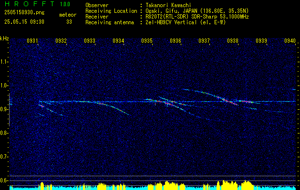This screenshot has height=190, width=300.
Task: Click time marker 0937
Action: pyautogui.click(x=204, y=41)
